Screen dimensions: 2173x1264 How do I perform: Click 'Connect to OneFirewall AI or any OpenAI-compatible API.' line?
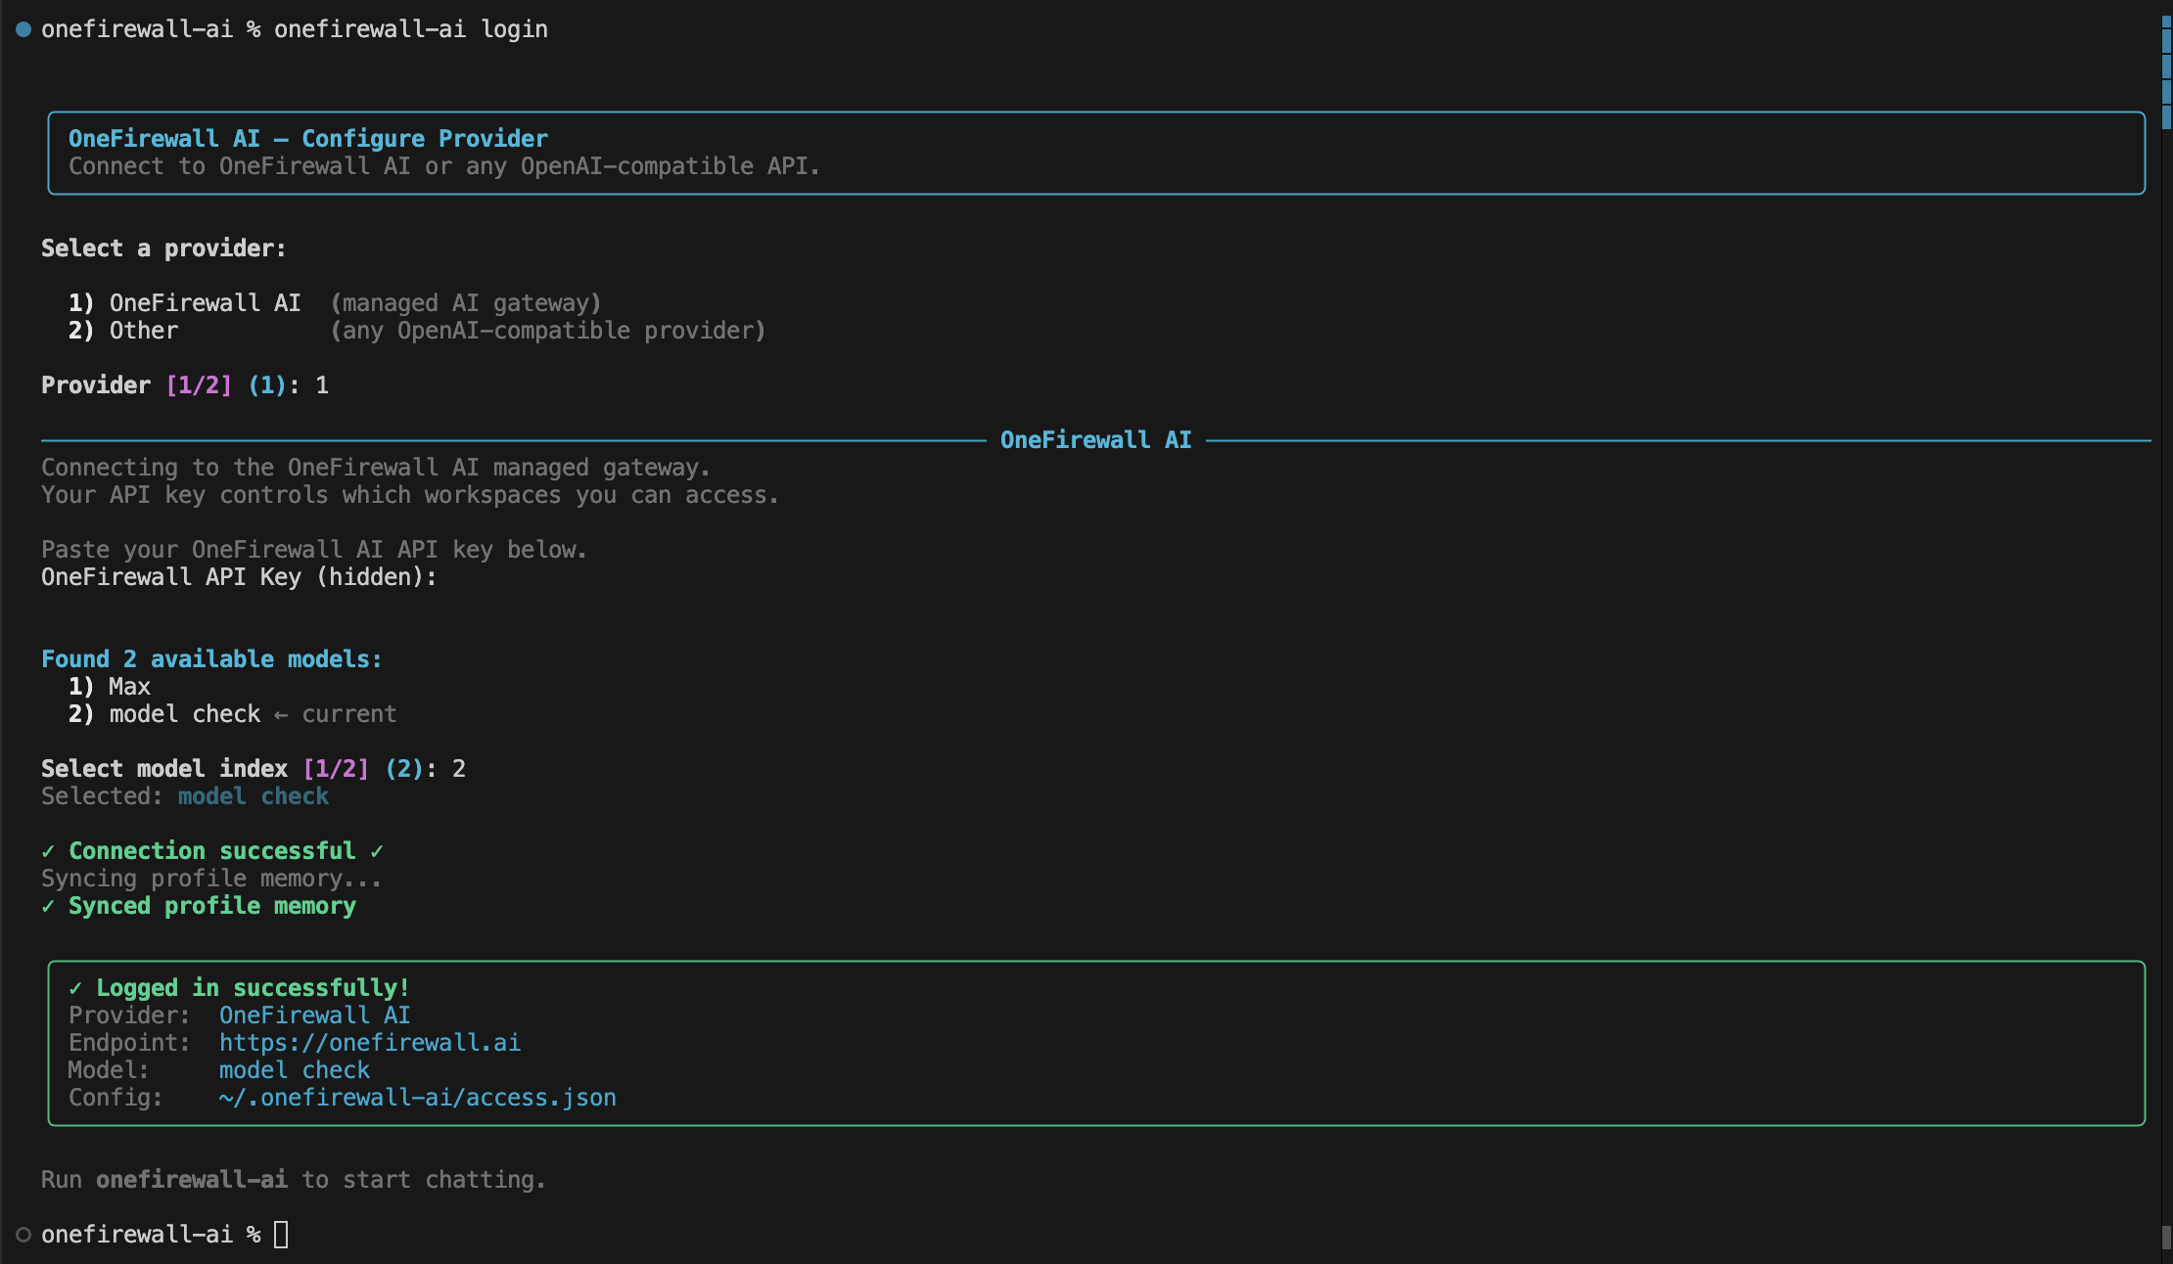pyautogui.click(x=443, y=166)
